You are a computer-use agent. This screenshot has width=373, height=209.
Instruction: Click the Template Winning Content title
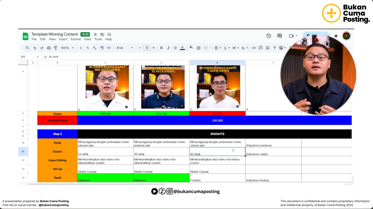tap(55, 34)
